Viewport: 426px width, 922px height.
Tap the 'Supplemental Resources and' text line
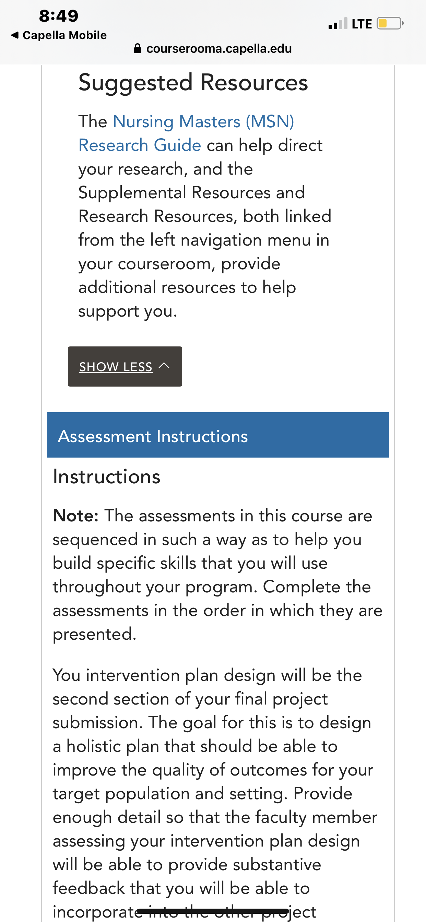coord(191,192)
